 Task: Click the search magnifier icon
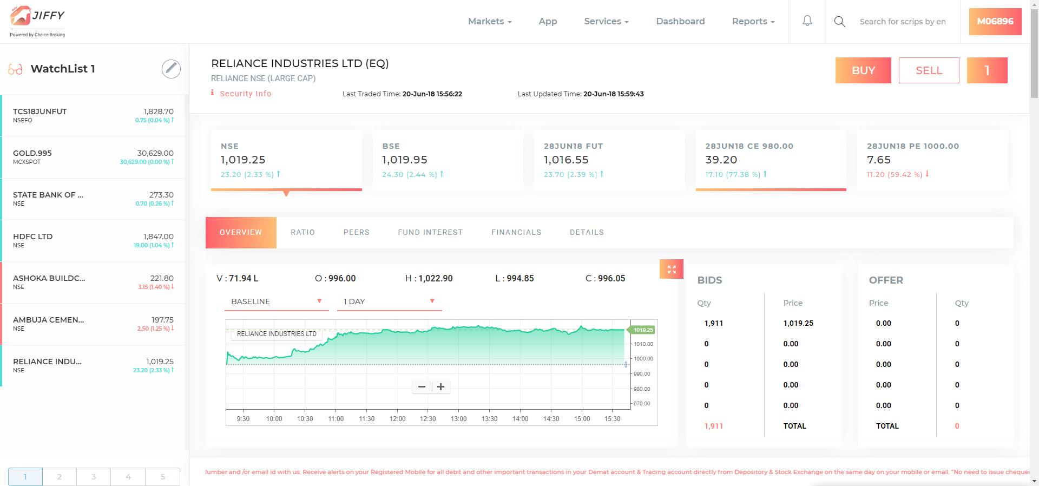tap(839, 22)
